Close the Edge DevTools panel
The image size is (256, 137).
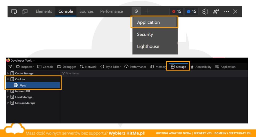click(235, 11)
